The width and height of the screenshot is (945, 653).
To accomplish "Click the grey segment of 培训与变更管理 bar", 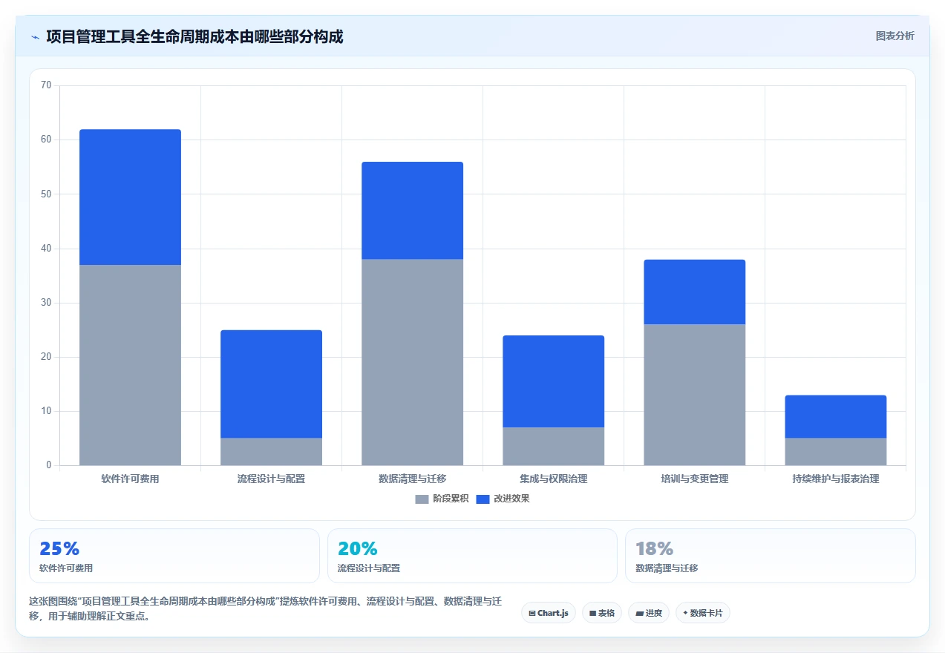I will 694,395.
